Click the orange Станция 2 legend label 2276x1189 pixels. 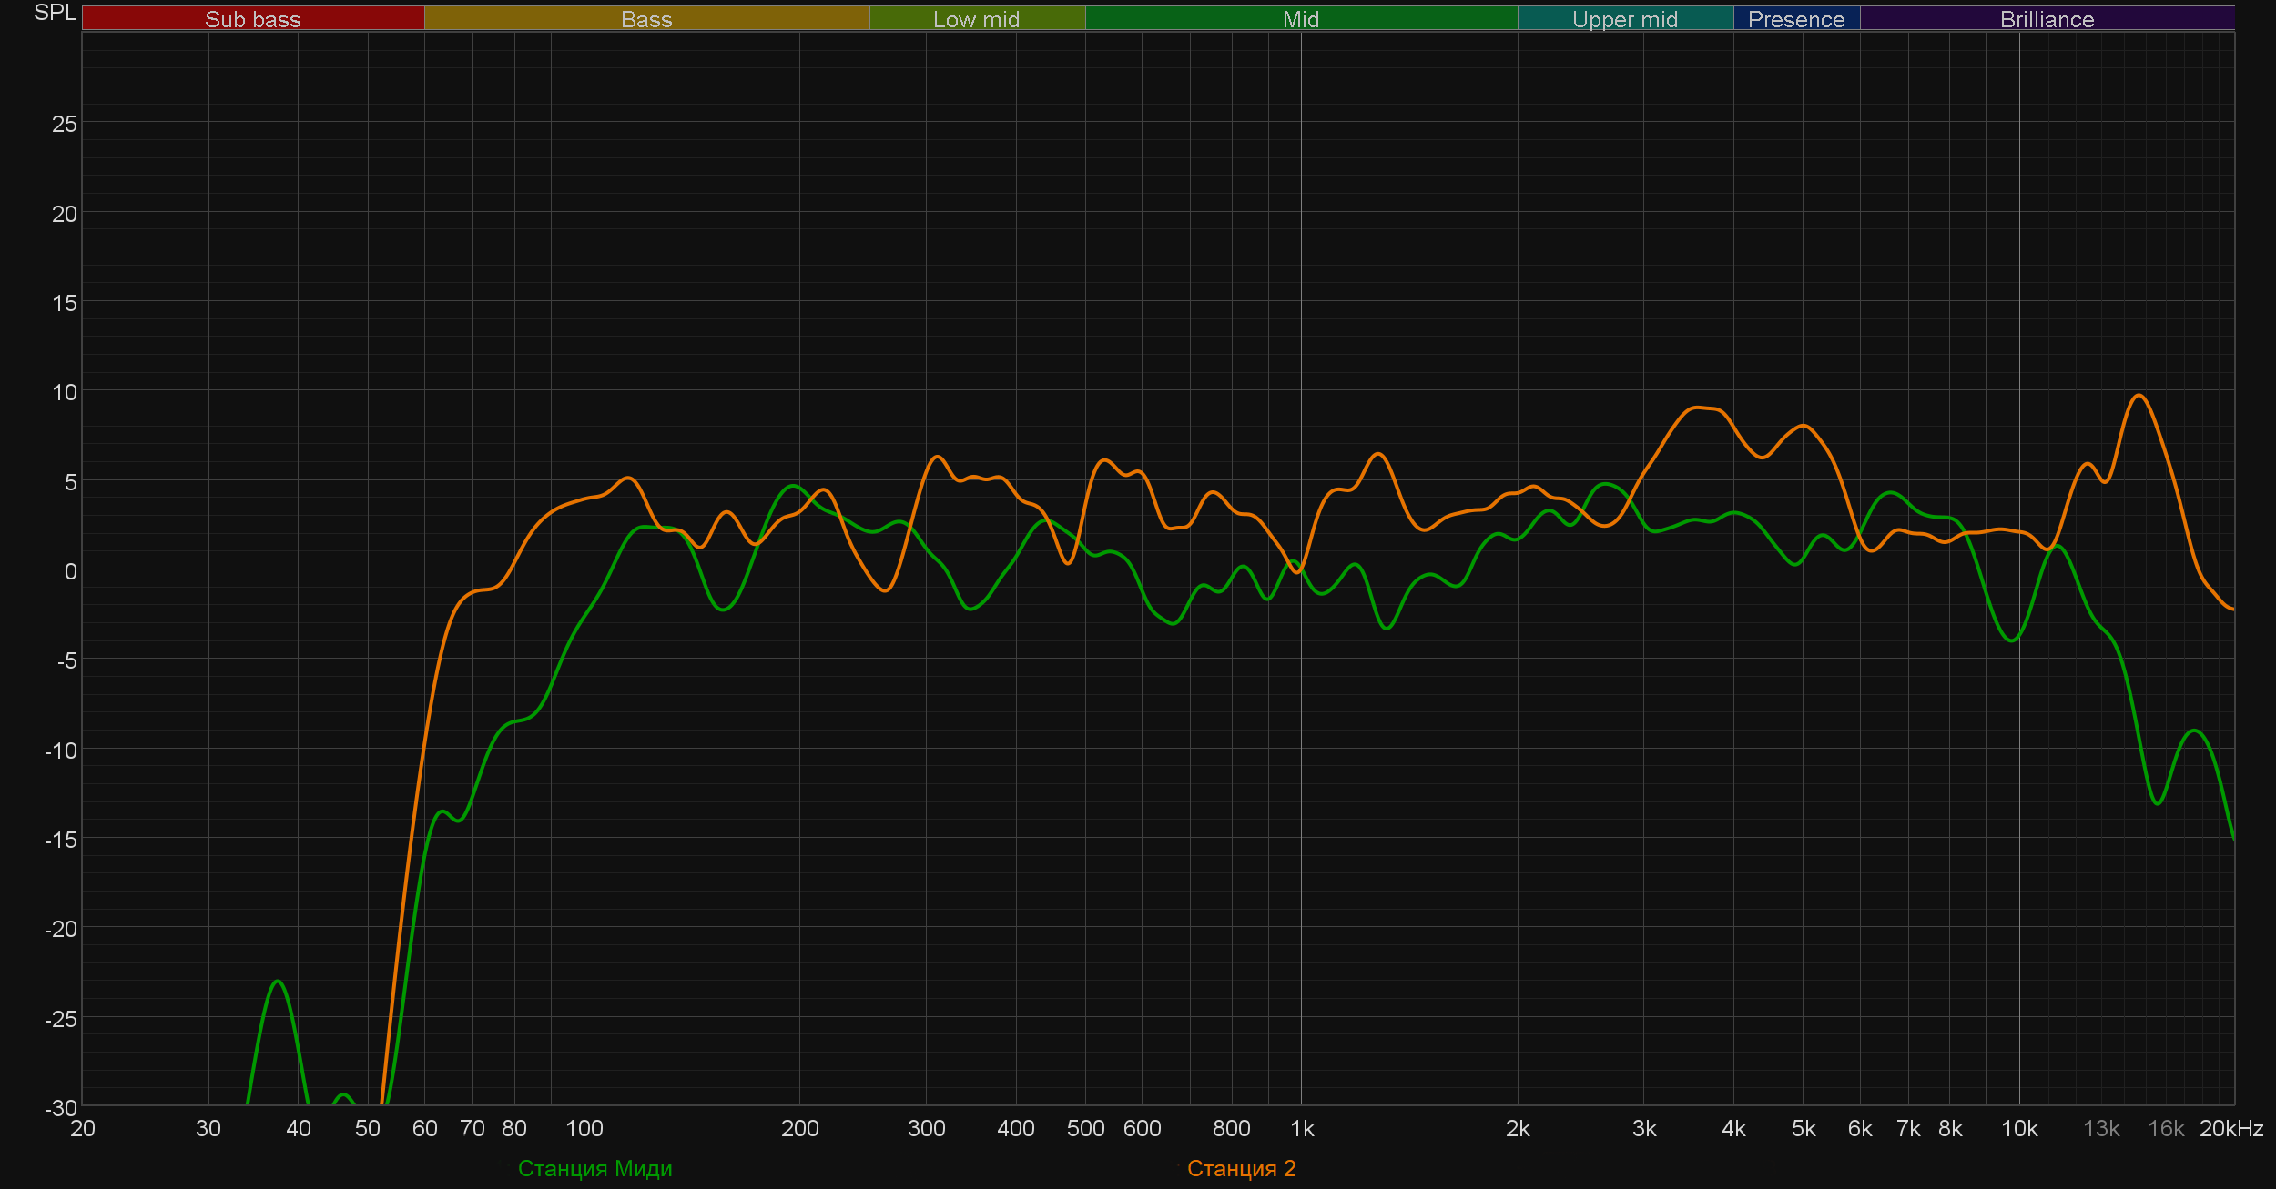click(1241, 1169)
